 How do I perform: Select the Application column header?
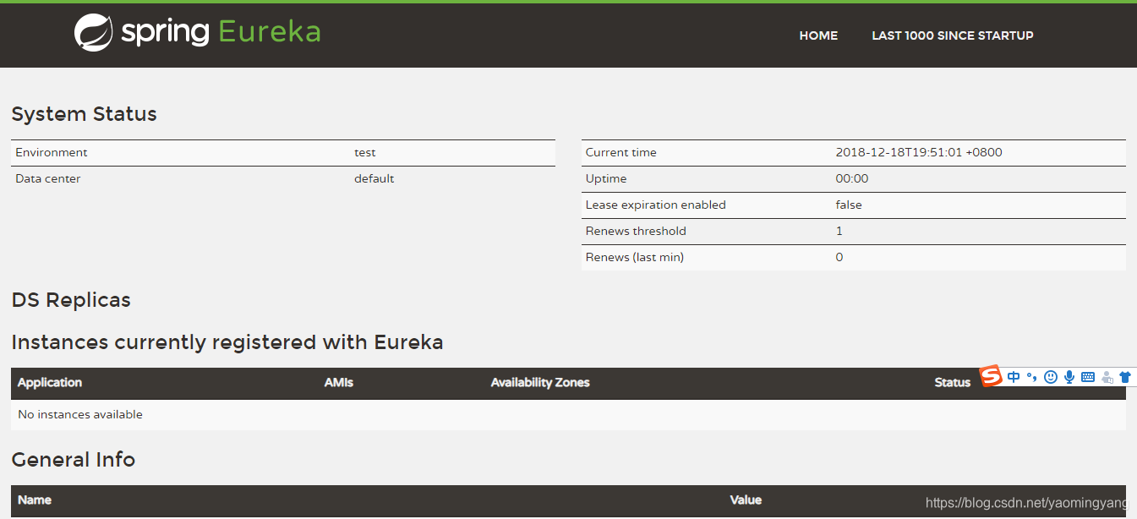pos(50,382)
